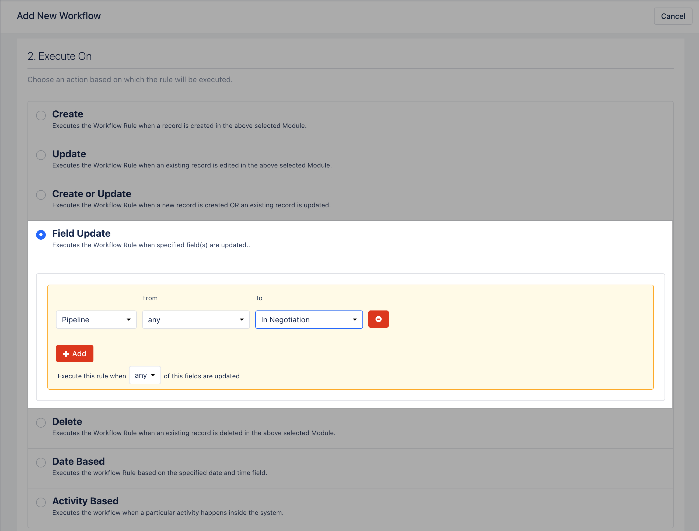Open the 'any' dropdown beside Execute this rule when
699x531 pixels.
tap(145, 375)
